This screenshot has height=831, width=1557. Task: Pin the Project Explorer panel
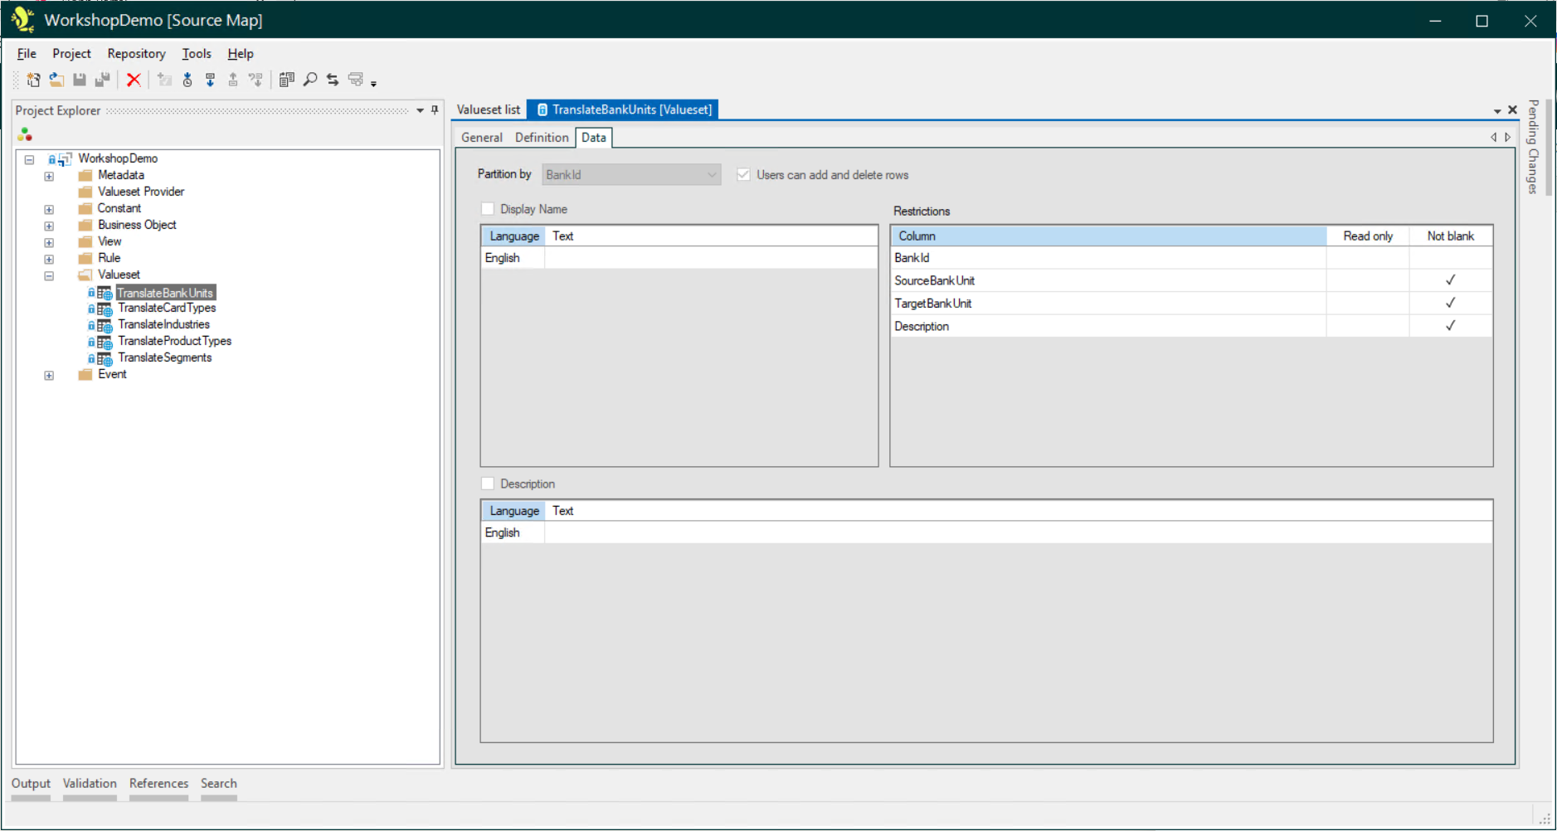coord(435,110)
